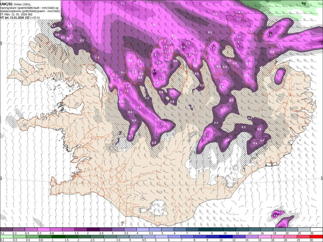Click the white 30 swatch in the upper legend row
The image size is (323, 242).
[x=316, y=229]
